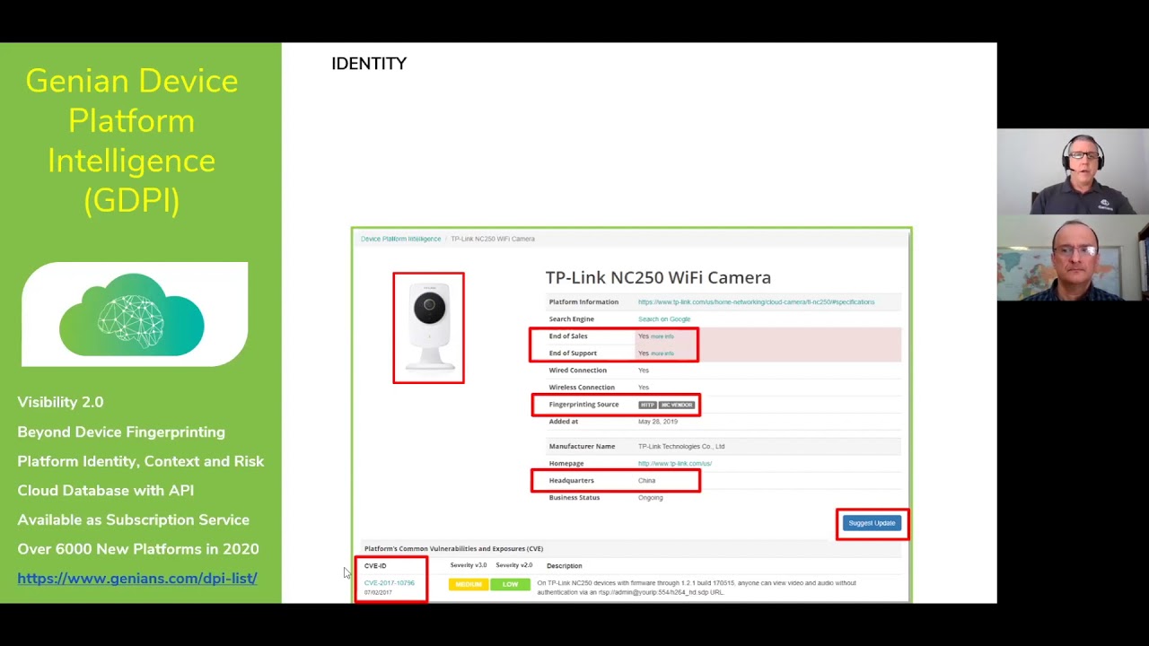This screenshot has height=646, width=1149.
Task: Click 'Cloud Database with API' text
Action: click(105, 491)
